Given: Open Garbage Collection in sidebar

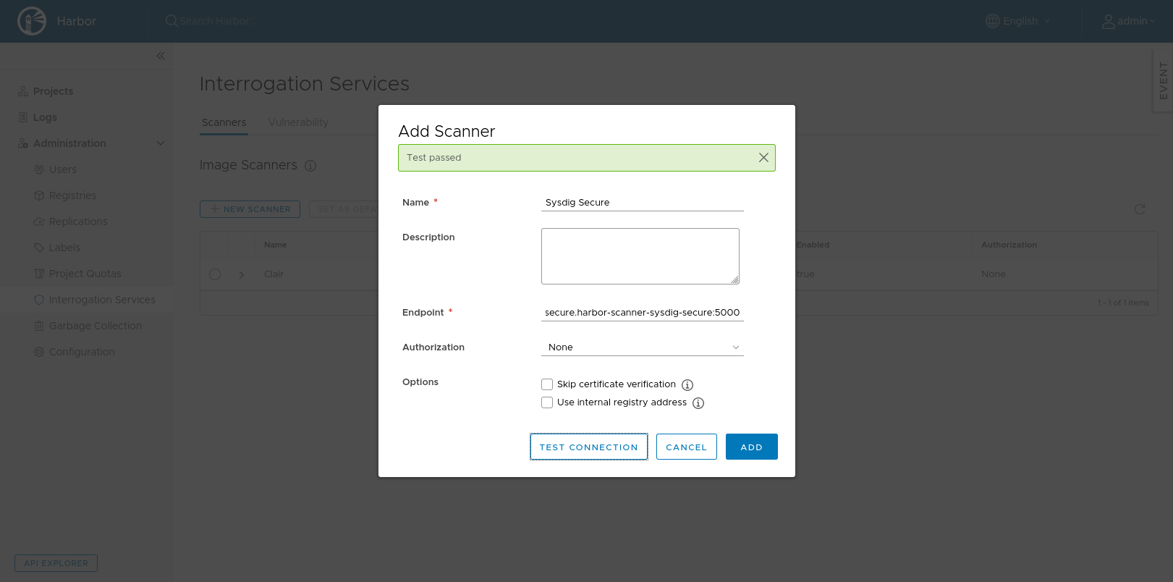Looking at the screenshot, I should (96, 326).
